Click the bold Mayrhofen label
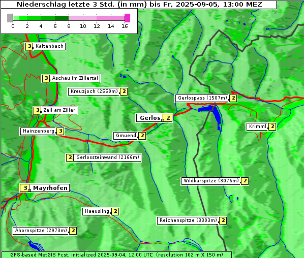The height and width of the screenshot is (258, 304). (50, 188)
